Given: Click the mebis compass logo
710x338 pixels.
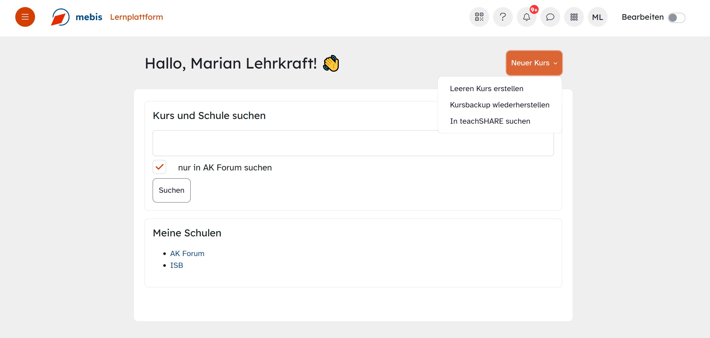Looking at the screenshot, I should click(x=60, y=17).
